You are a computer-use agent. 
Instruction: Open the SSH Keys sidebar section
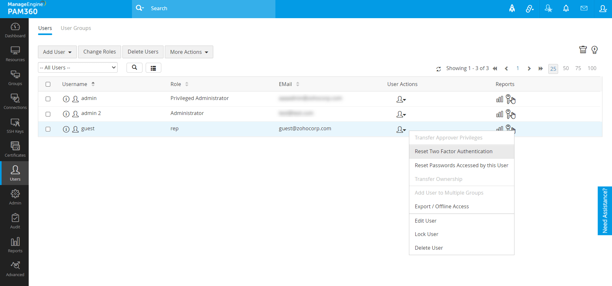point(15,126)
